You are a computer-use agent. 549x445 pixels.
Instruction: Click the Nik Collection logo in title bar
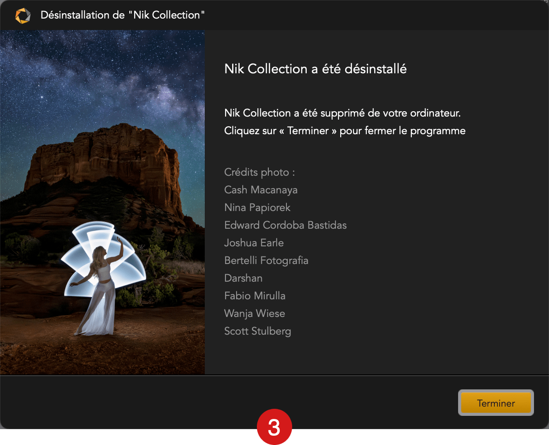click(23, 15)
